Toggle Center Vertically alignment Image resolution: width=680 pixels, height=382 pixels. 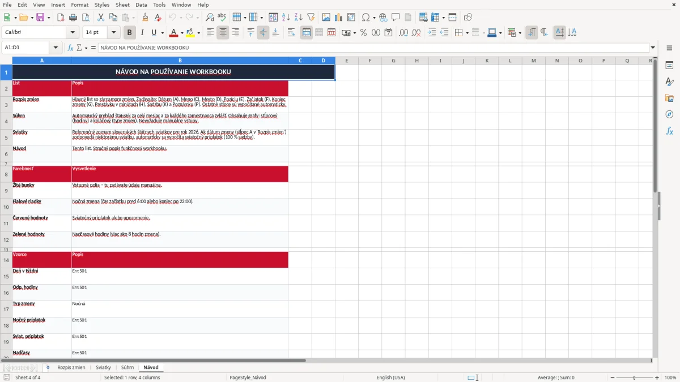(x=263, y=33)
